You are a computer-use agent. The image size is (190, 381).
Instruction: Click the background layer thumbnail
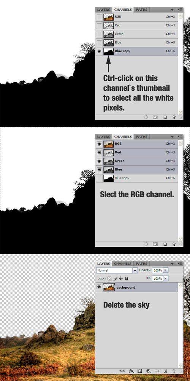(x=108, y=287)
